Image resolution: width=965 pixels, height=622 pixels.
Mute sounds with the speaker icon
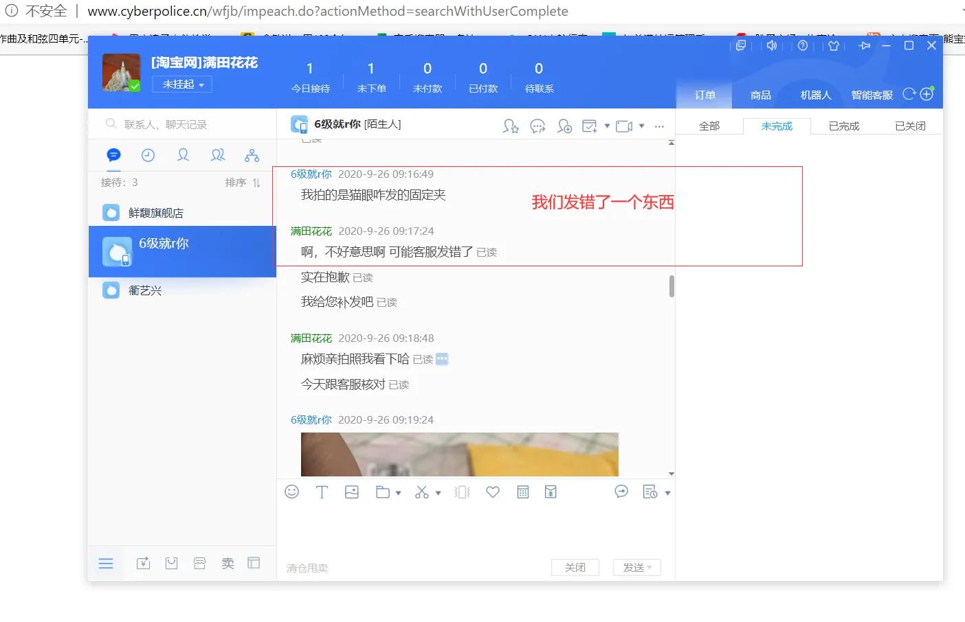[x=772, y=45]
